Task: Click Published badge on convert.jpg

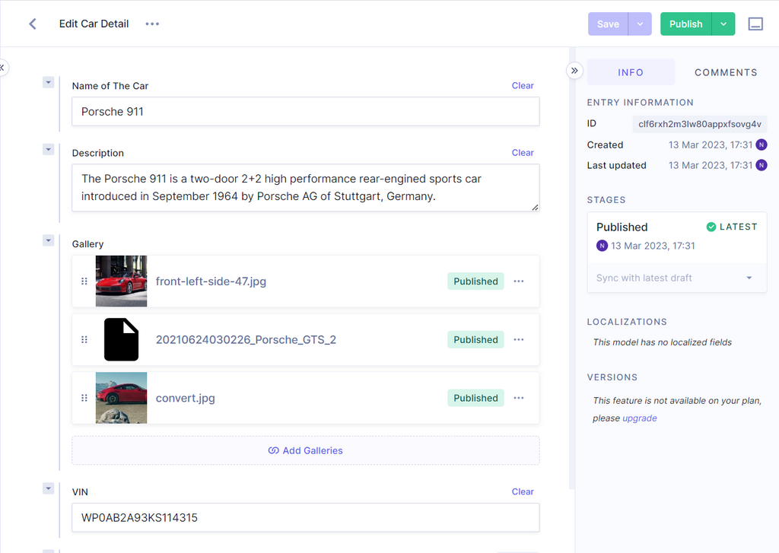Action: coord(475,398)
